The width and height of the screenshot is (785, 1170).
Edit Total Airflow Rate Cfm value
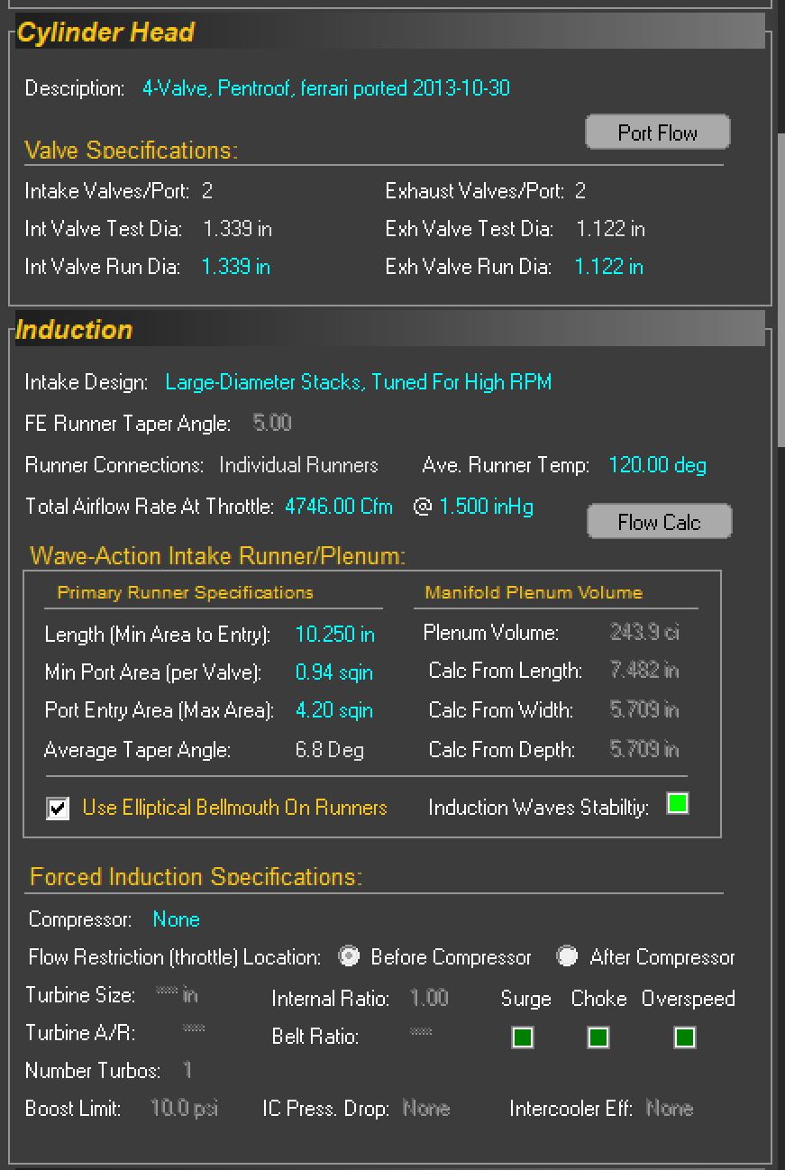338,507
